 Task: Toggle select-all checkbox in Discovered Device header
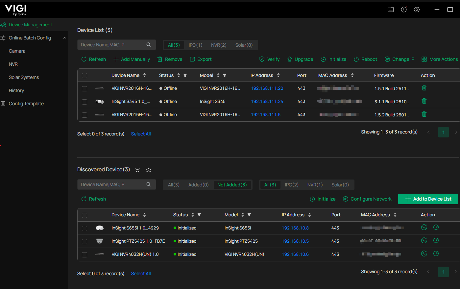point(85,215)
